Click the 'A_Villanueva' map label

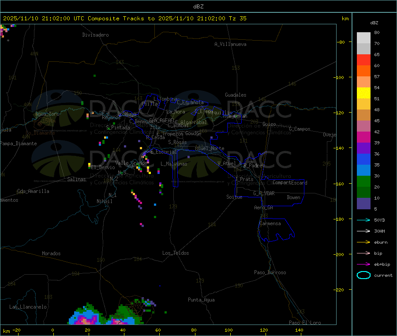230,44
